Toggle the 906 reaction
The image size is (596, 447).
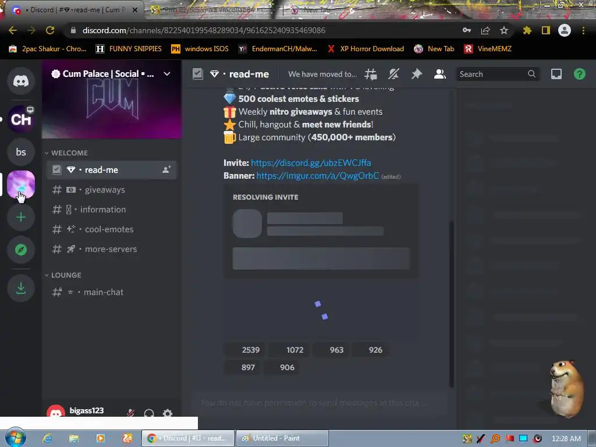tap(281, 367)
